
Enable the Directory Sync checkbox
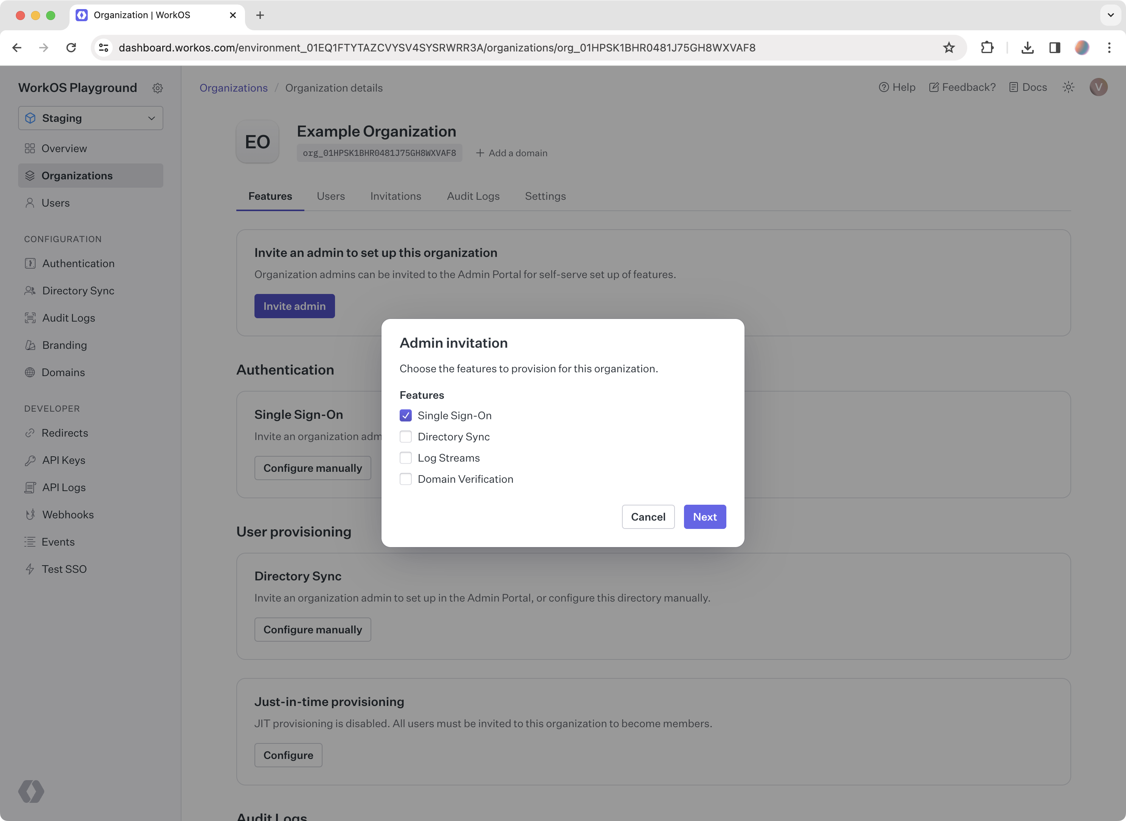point(405,436)
